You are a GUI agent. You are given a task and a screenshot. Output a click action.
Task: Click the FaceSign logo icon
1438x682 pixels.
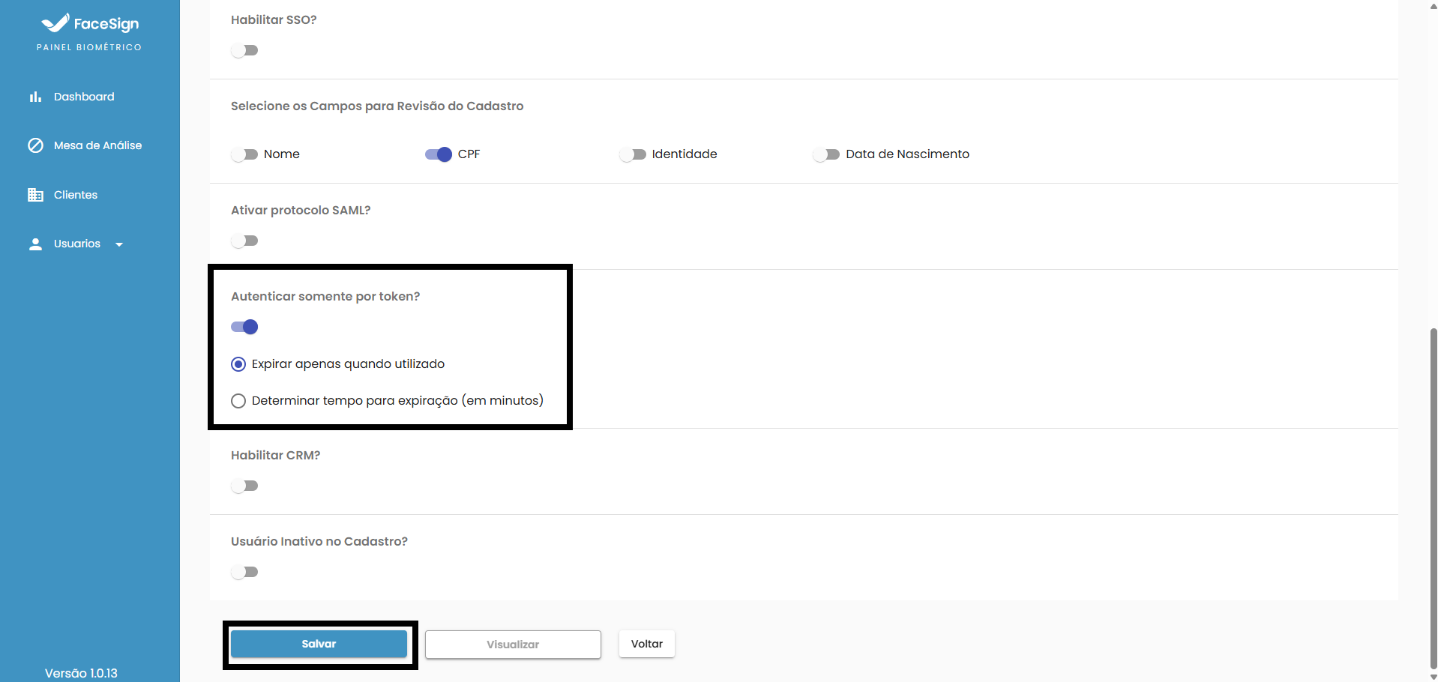(x=55, y=23)
